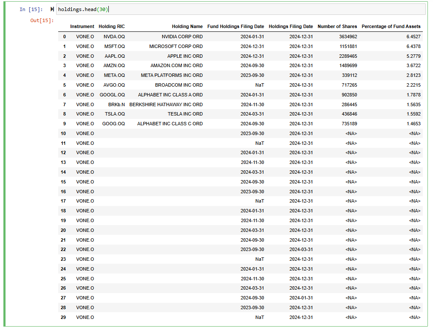Click percentage value 2.8123
The height and width of the screenshot is (330, 433).
coord(413,75)
